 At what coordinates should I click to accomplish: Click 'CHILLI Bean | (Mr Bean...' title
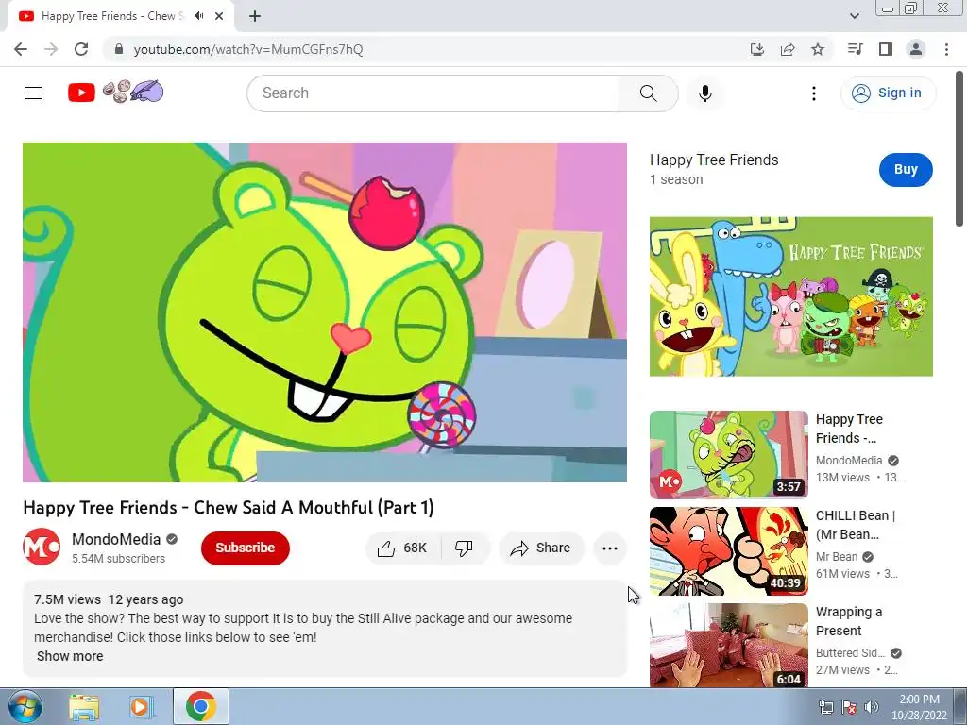(x=856, y=525)
